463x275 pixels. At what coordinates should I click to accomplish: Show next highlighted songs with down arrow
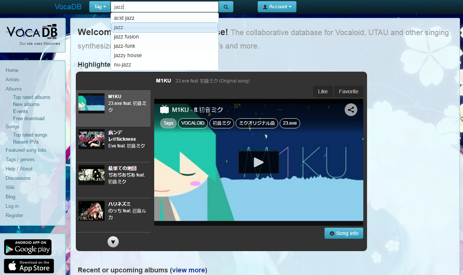[113, 242]
